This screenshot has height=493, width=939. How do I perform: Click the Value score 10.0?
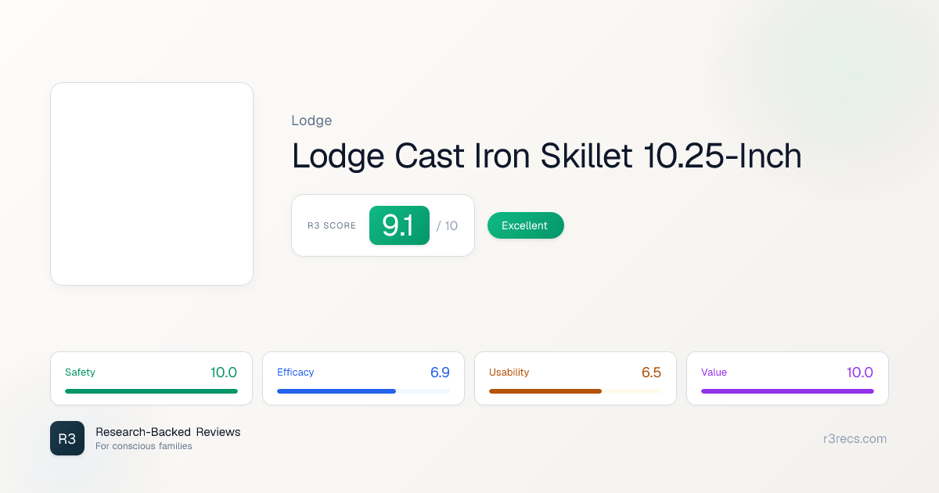tap(860, 372)
